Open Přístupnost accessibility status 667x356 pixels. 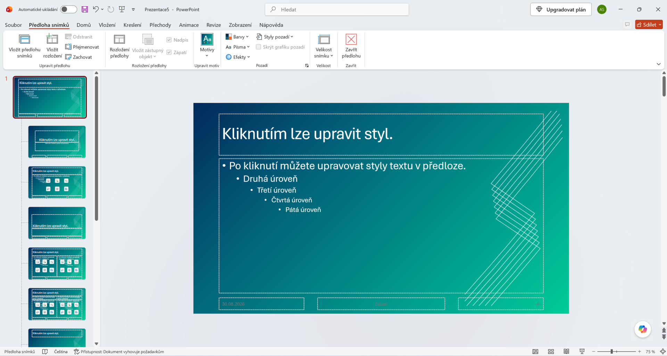[119, 351]
